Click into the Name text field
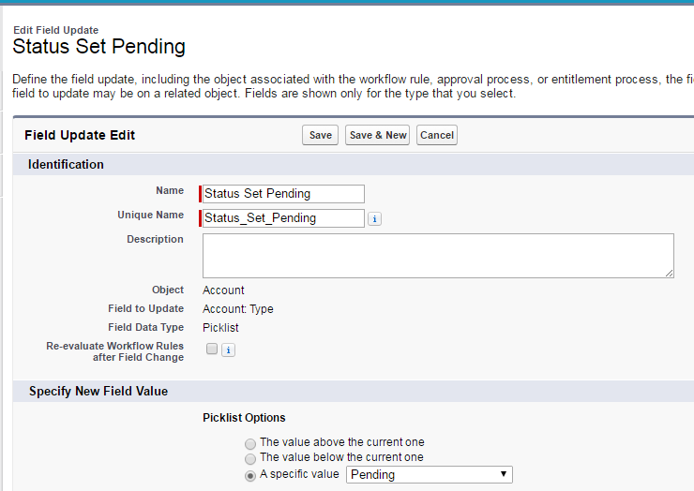The image size is (694, 491). pos(283,194)
